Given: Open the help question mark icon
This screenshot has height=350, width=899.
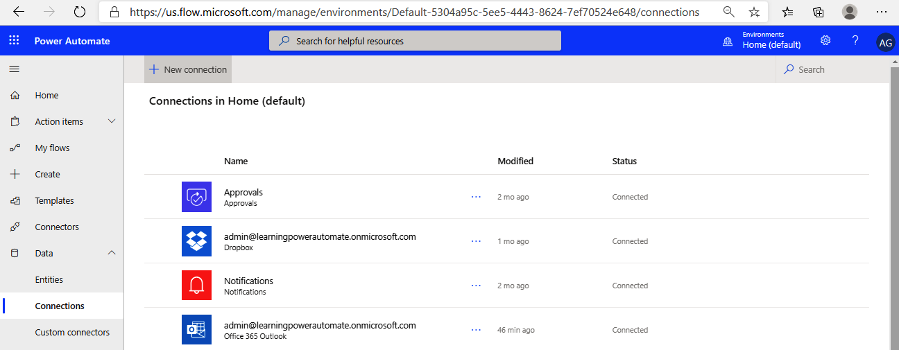Looking at the screenshot, I should tap(855, 41).
